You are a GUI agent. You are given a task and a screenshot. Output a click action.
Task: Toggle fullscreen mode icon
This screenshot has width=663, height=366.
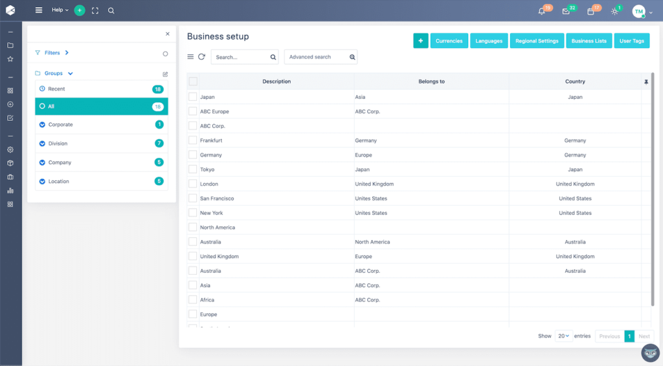95,10
